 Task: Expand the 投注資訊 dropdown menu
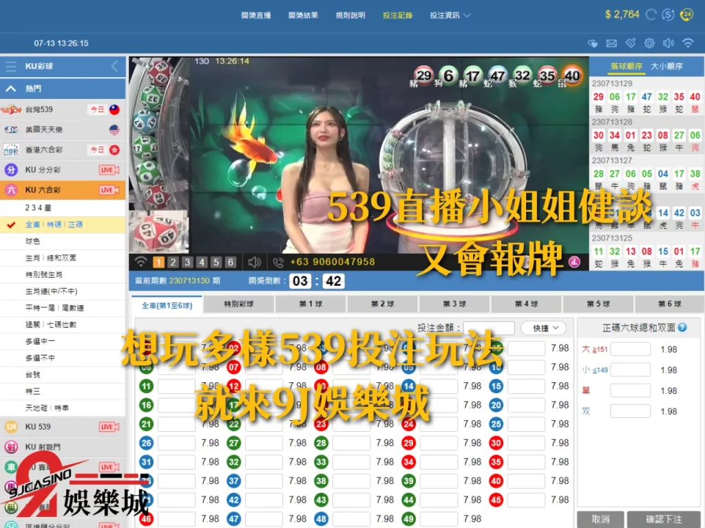(450, 15)
